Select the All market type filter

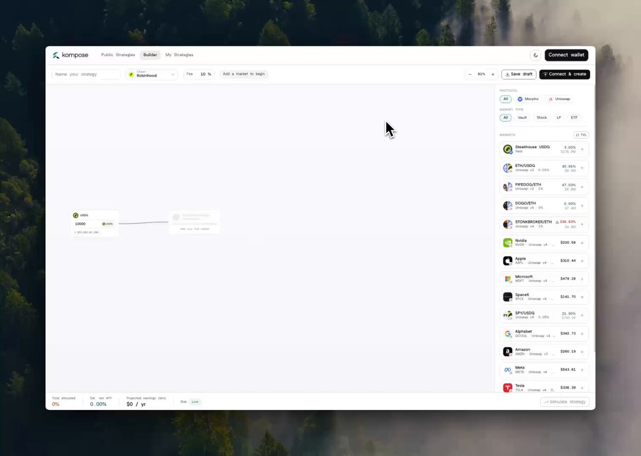pos(505,118)
